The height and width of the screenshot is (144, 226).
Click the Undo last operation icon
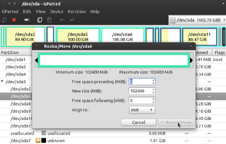click(x=62, y=20)
